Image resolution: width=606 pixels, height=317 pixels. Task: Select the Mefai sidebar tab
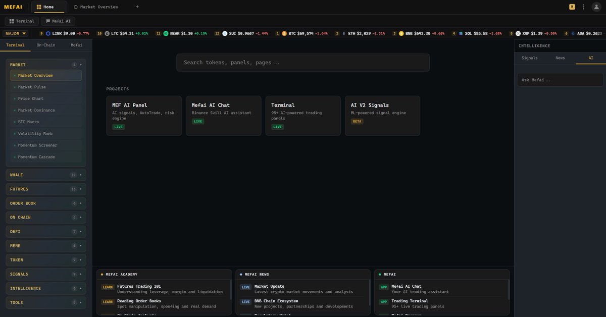[77, 45]
